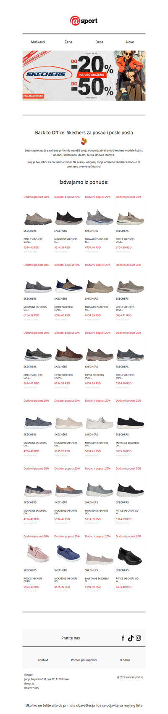Open Pomoć pri kupovini link
Image resolution: width=168 pixels, height=714 pixels.
pyautogui.click(x=84, y=660)
